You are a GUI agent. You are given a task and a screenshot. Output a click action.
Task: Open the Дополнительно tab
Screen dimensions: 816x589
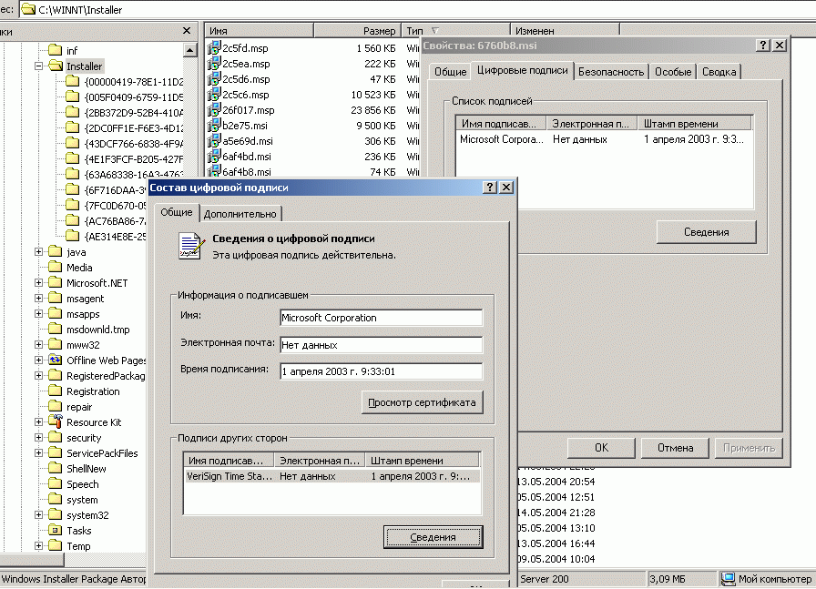[x=240, y=214]
